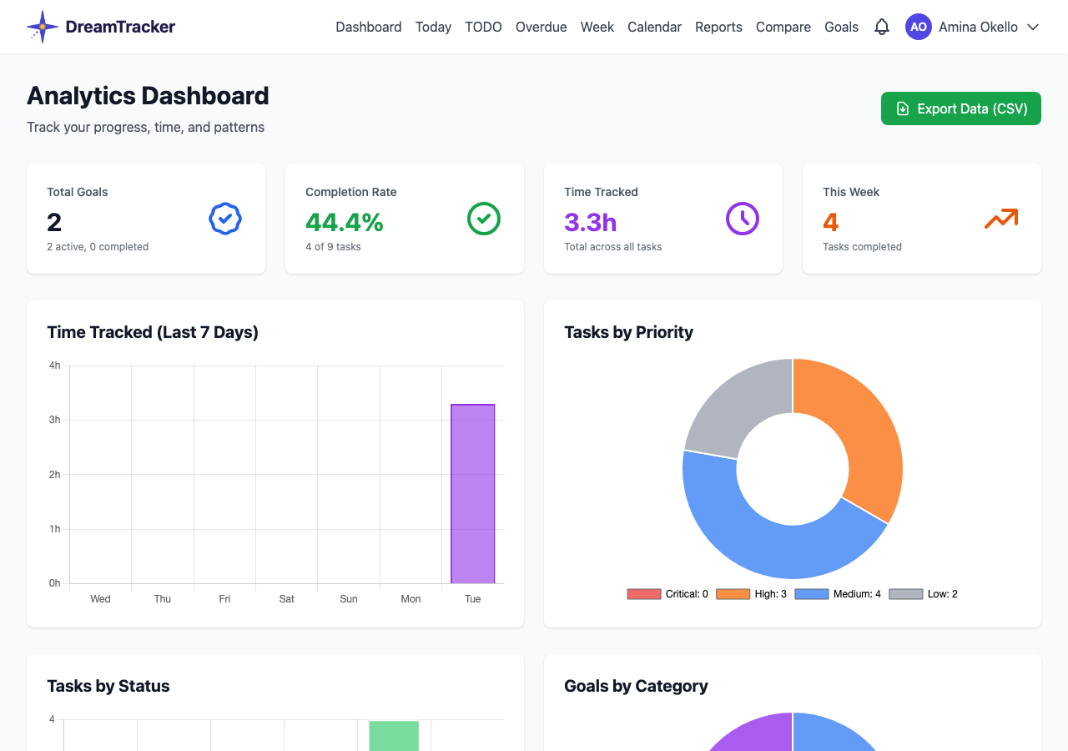Click the Tasks by Priority chart title
This screenshot has width=1068, height=751.
[629, 332]
